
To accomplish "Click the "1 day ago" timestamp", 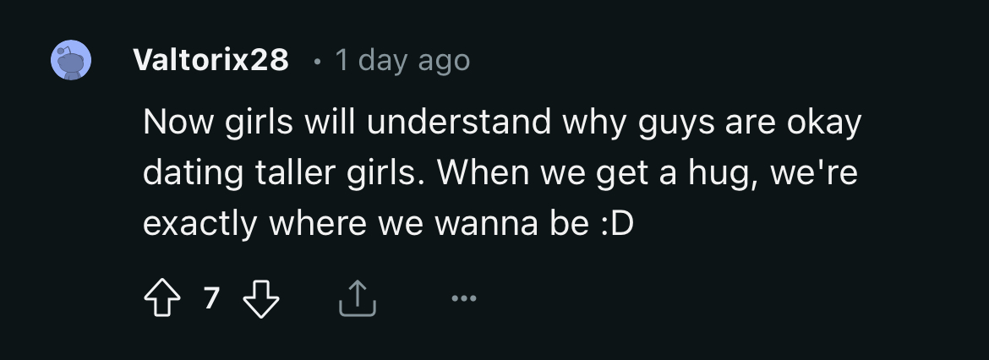I will [402, 61].
